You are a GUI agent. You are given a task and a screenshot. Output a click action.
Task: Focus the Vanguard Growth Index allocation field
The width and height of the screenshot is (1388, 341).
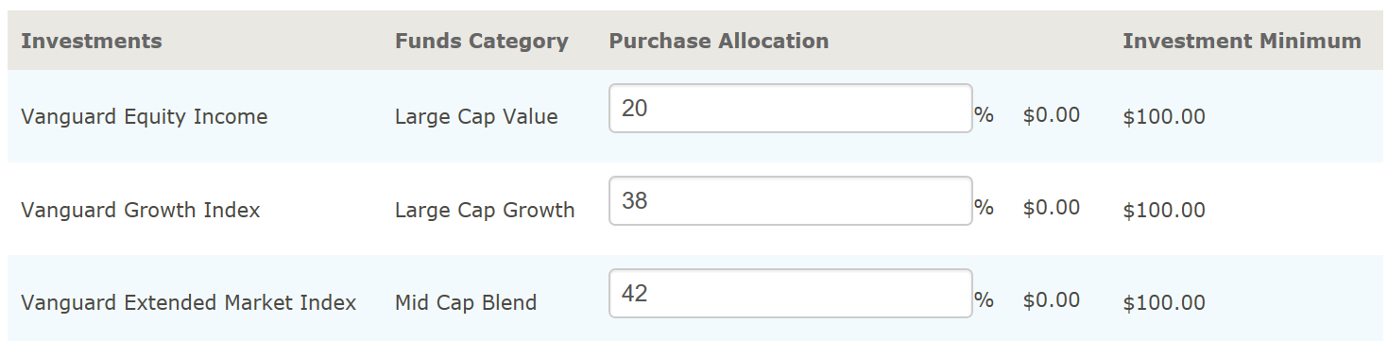791,201
